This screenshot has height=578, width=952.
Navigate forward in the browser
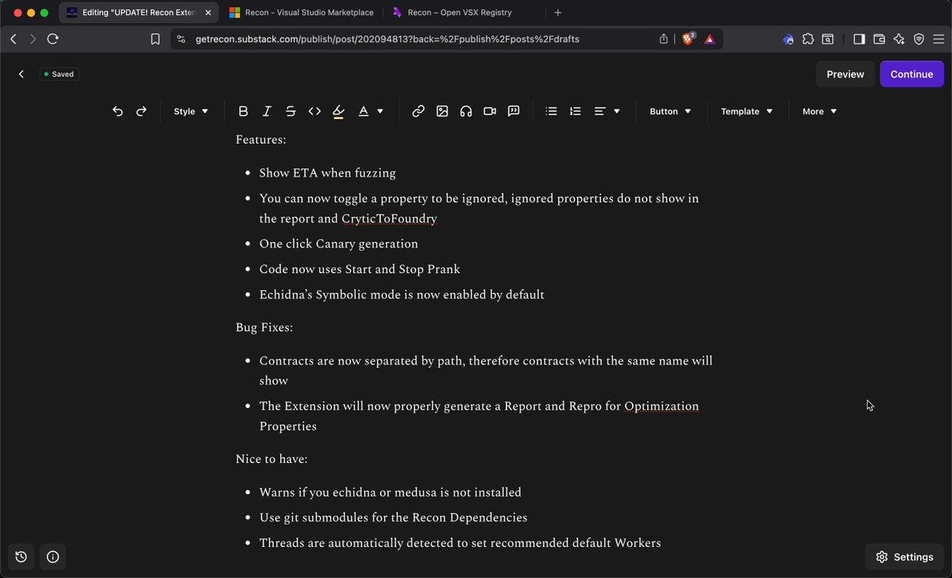tap(33, 39)
